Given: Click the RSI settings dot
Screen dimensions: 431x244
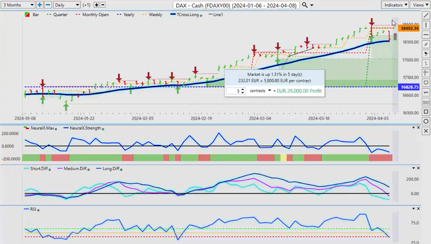Looking at the screenshot, I should tap(38, 210).
